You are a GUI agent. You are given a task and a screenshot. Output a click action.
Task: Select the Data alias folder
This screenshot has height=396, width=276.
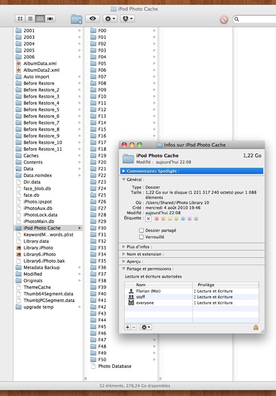click(x=28, y=169)
